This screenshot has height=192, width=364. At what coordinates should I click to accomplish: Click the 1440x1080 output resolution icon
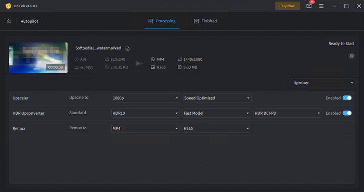click(180, 59)
